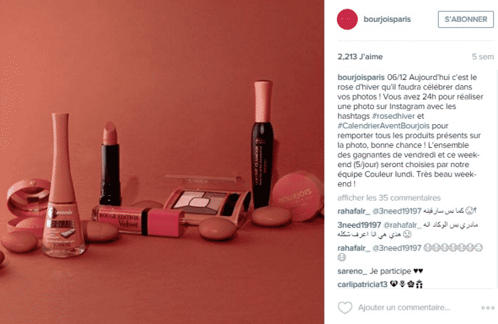Screen dimensions: 498x324
Task: Click the S'ABONNER follow button
Action: click(x=466, y=19)
